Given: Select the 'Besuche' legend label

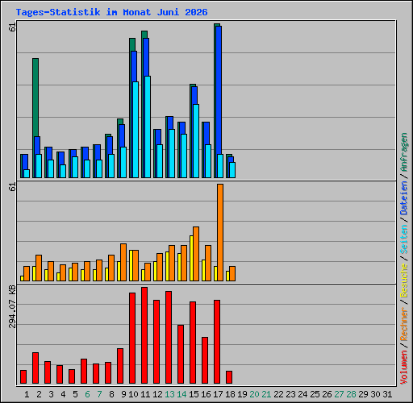Looking at the screenshot, I should (x=404, y=280).
